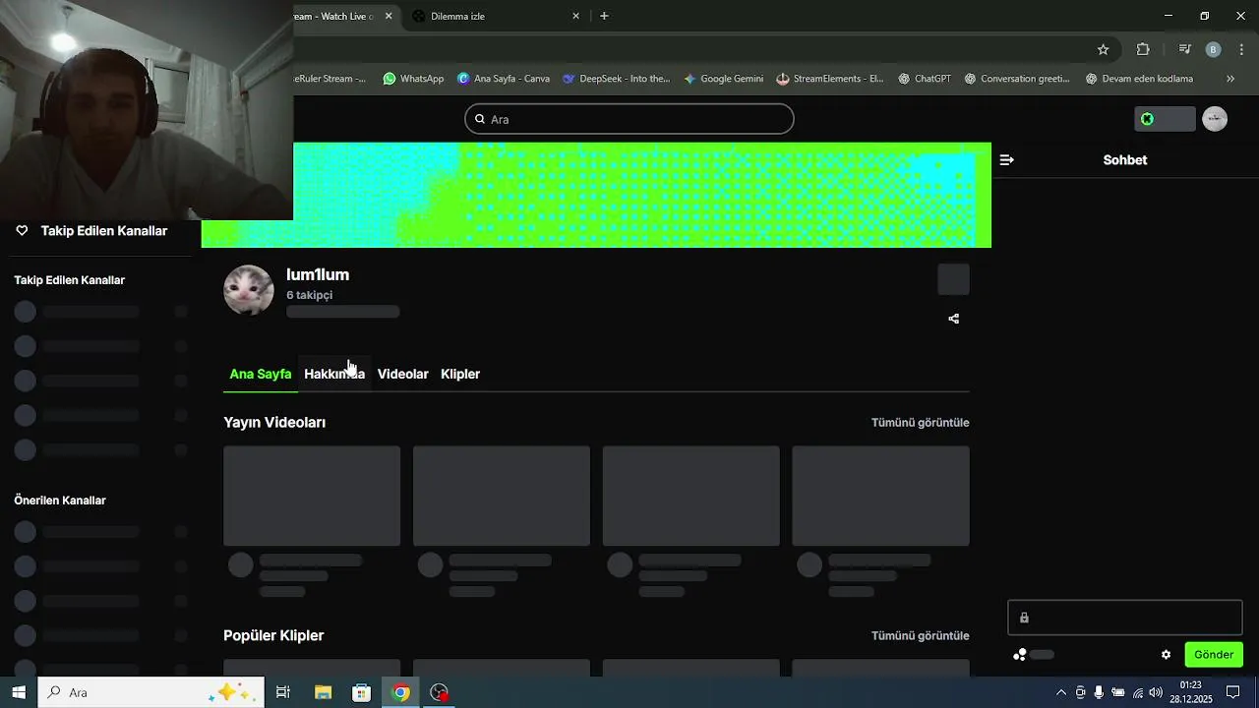Open the Devam eden kodlama bookmark
The height and width of the screenshot is (708, 1259).
(x=1139, y=79)
